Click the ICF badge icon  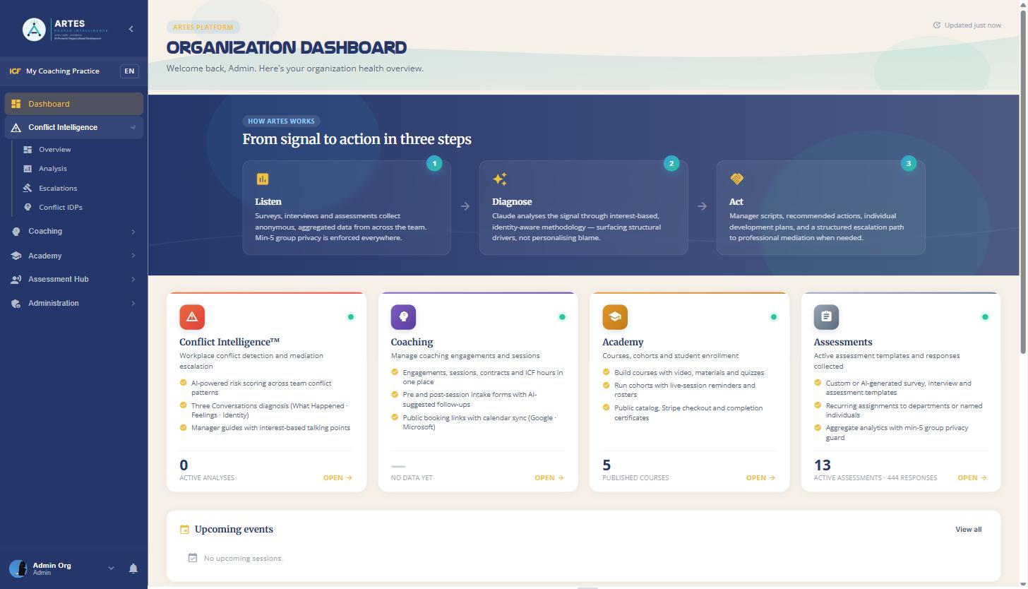tap(15, 71)
